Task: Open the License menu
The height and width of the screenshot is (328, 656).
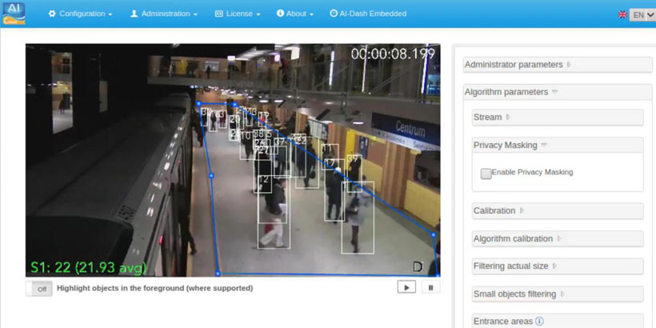Action: pos(237,14)
